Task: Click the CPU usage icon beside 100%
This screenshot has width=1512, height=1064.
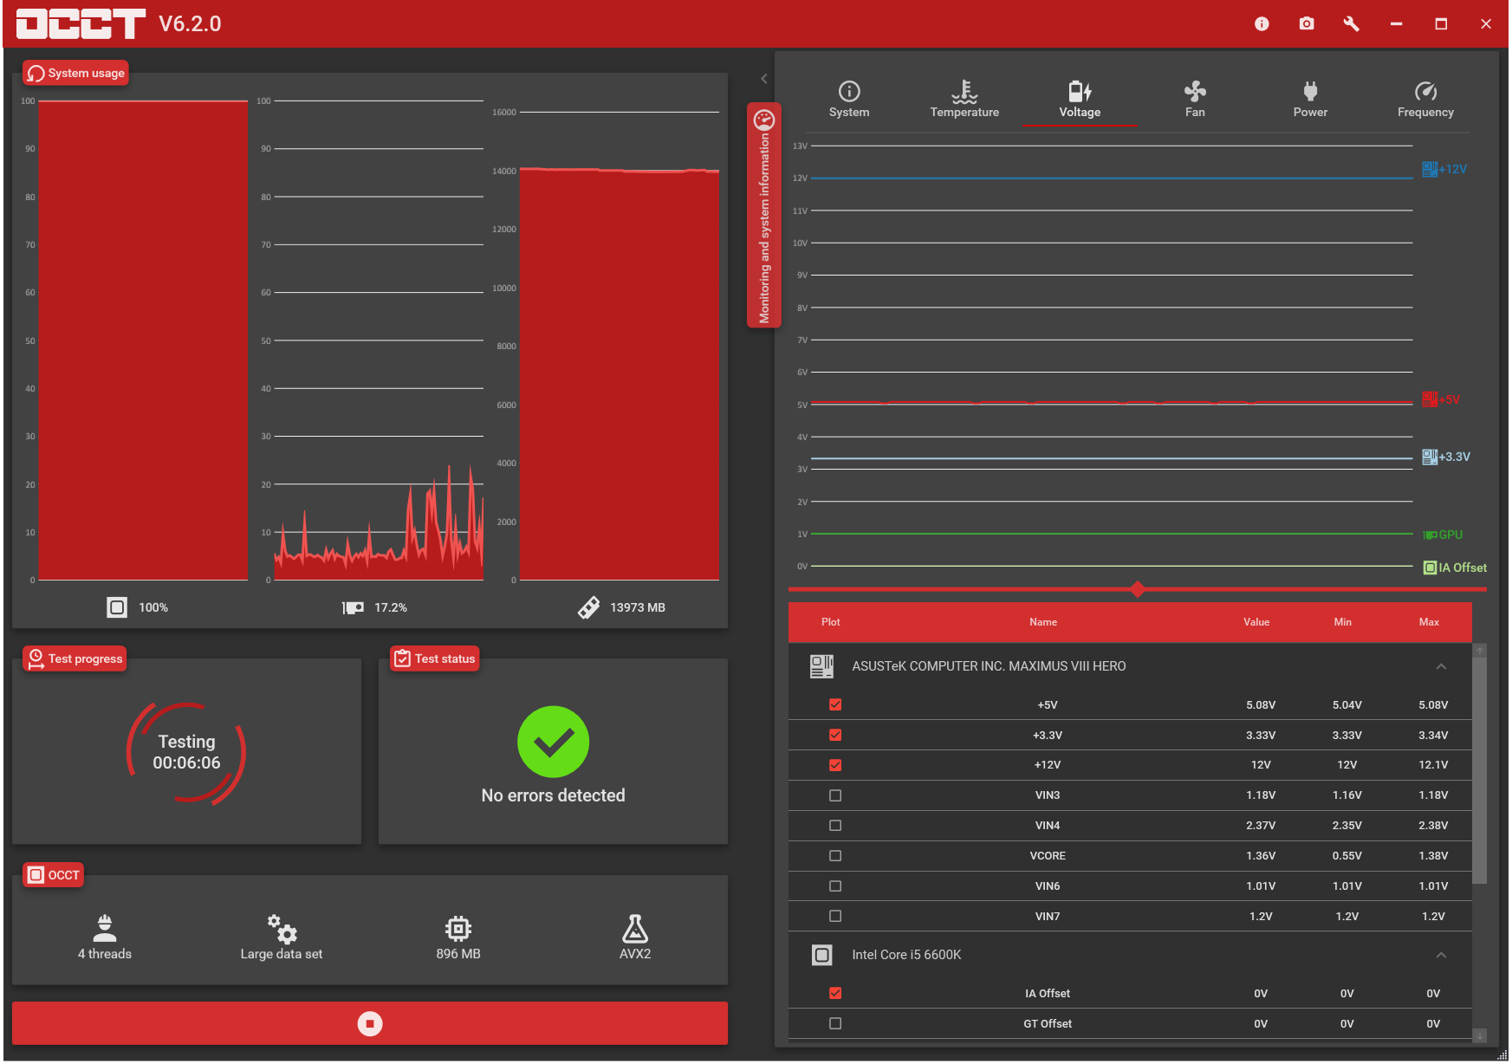Action: point(117,607)
